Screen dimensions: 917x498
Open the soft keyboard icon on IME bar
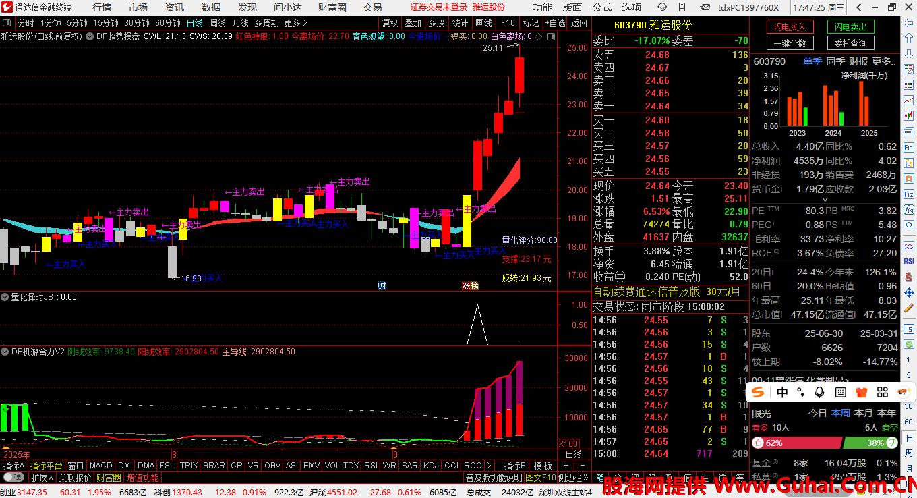click(841, 392)
